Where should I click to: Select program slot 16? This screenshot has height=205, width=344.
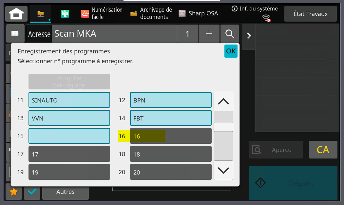coord(171,136)
